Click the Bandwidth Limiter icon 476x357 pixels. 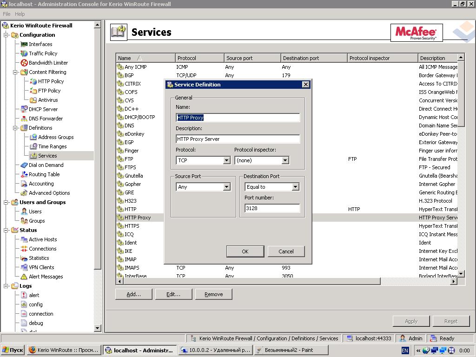pyautogui.click(x=24, y=63)
